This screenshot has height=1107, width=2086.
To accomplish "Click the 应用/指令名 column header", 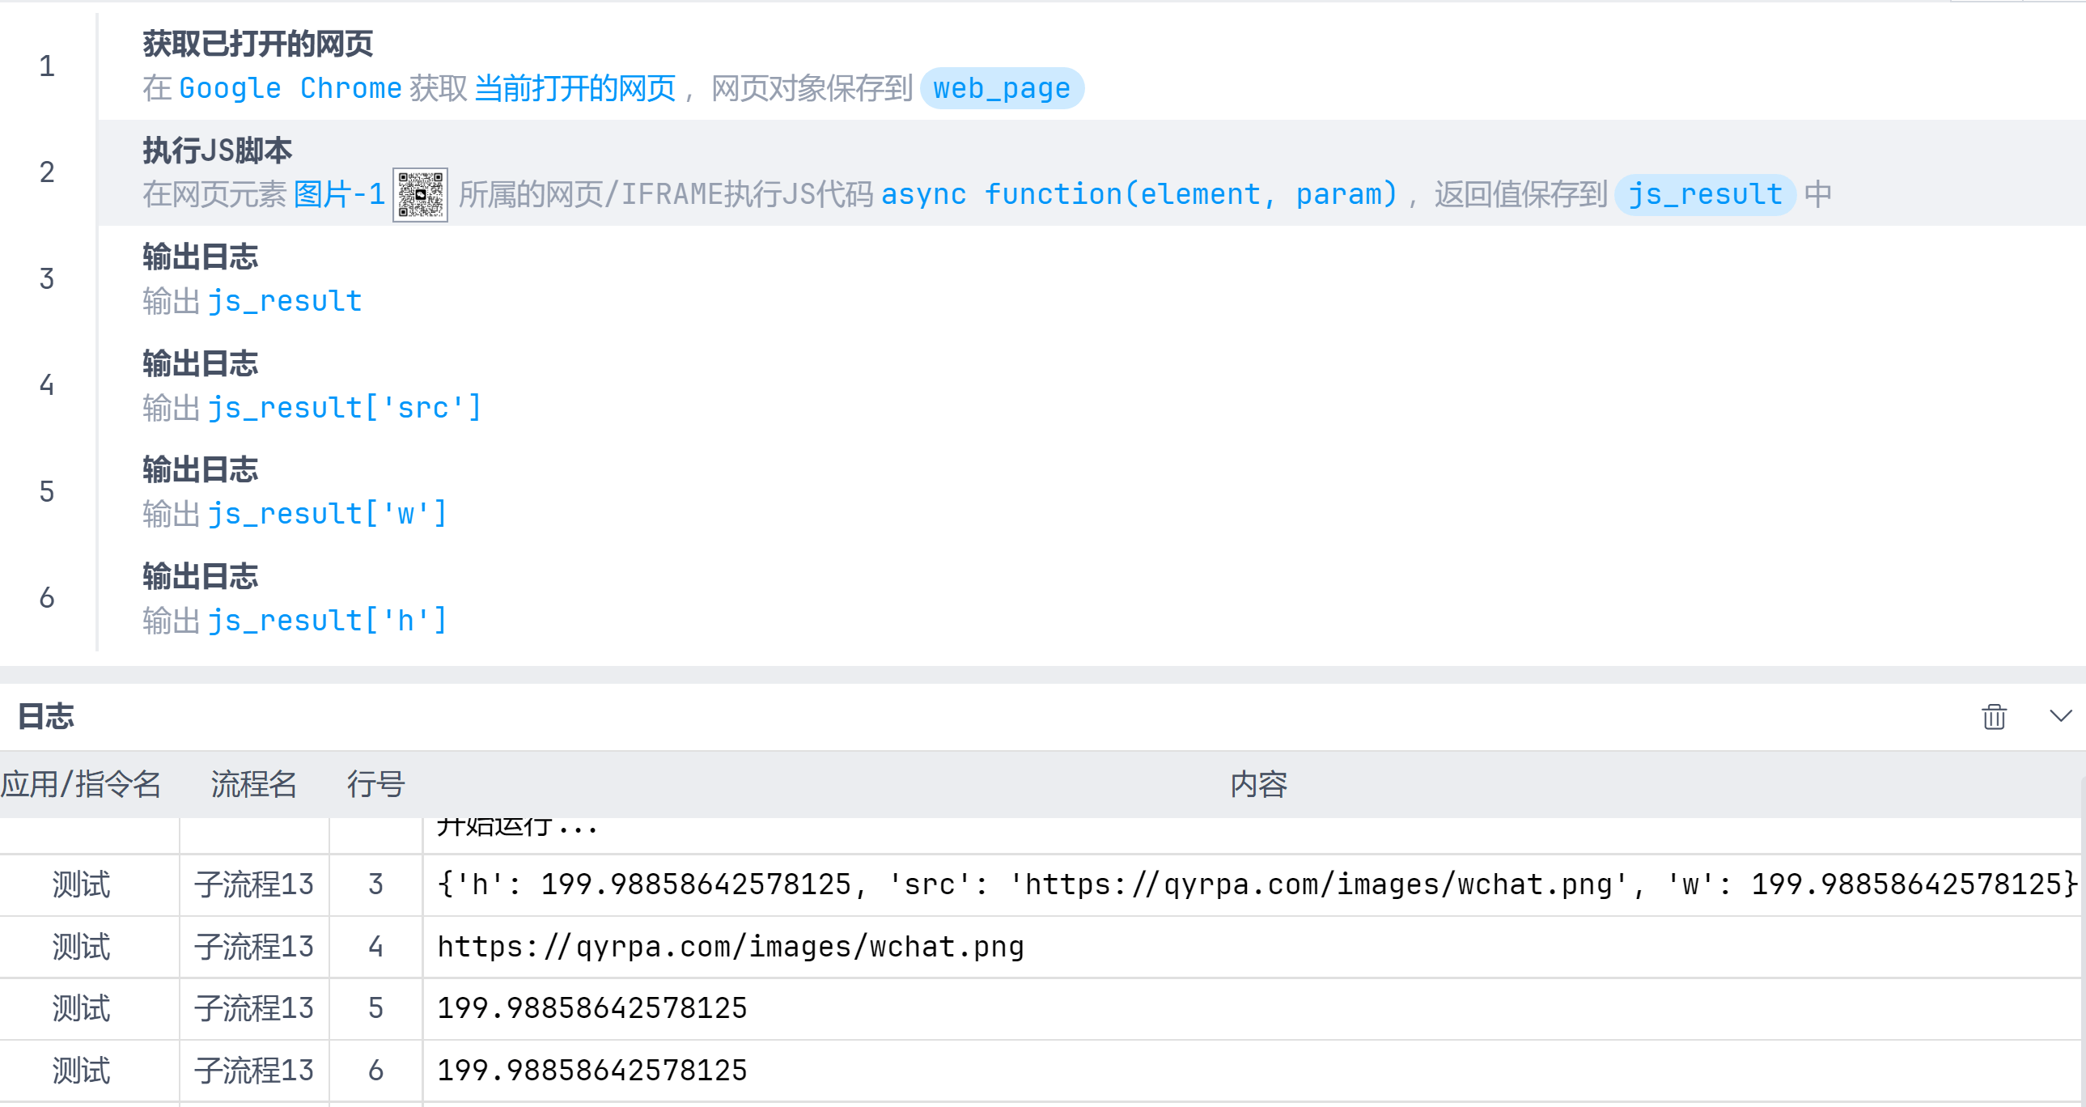I will (82, 784).
